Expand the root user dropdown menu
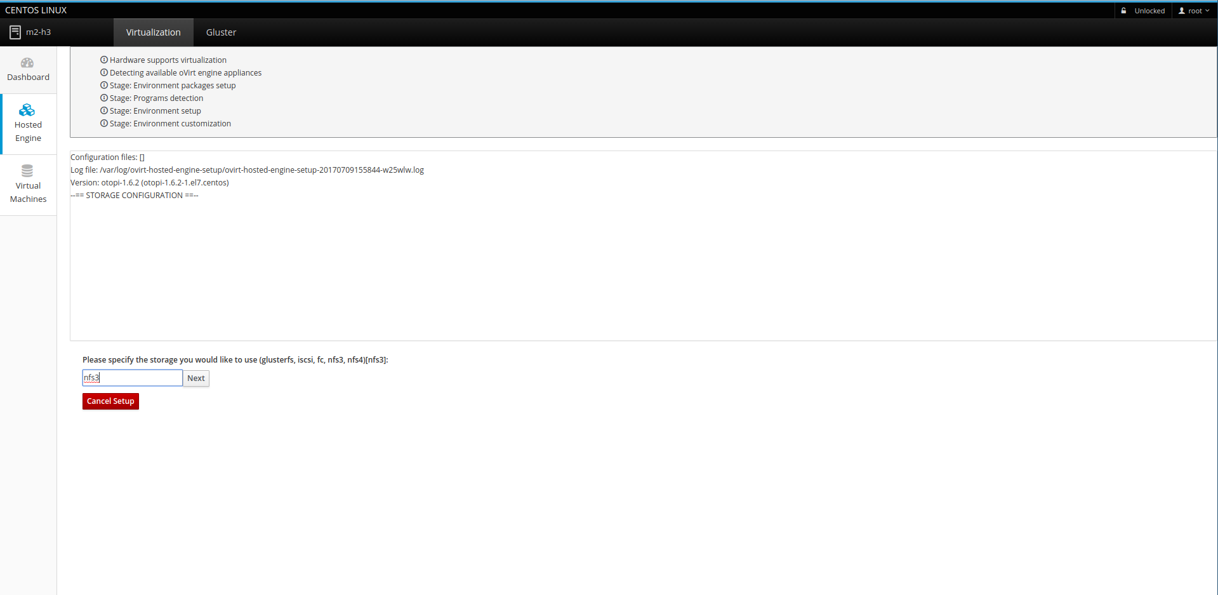 coord(1194,11)
